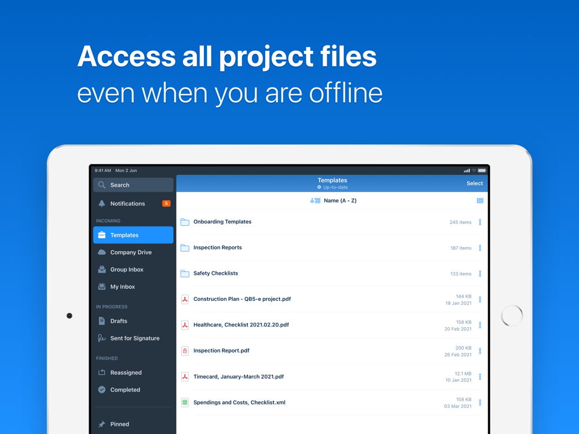Open more options for Spendings and Costs
The image size is (579, 434).
[x=480, y=402]
